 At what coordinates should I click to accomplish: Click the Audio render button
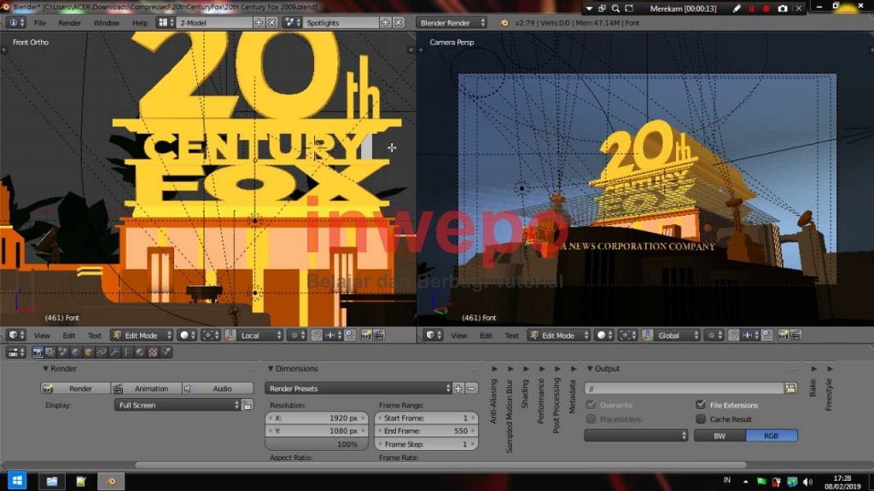pyautogui.click(x=218, y=388)
